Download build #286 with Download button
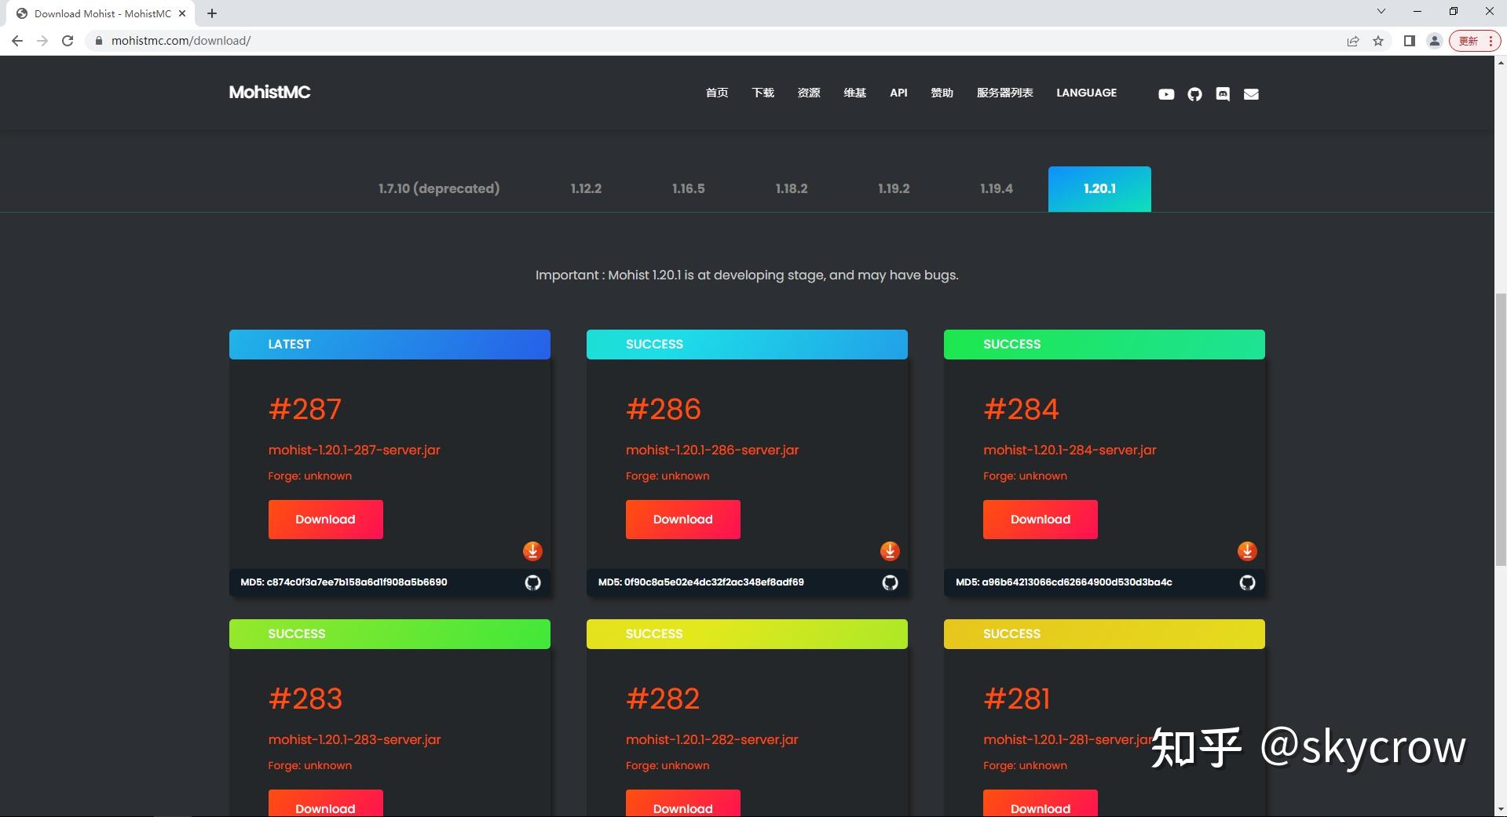The height and width of the screenshot is (817, 1507). point(682,520)
